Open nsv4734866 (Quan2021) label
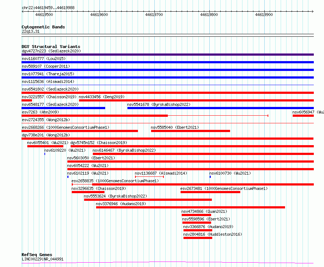The width and height of the screenshot is (324, 267). [204, 211]
